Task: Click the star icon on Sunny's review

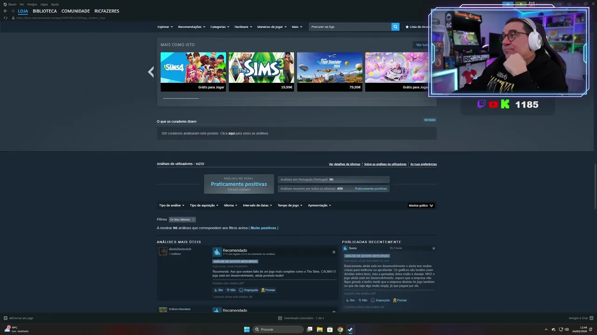Action: pos(433,248)
